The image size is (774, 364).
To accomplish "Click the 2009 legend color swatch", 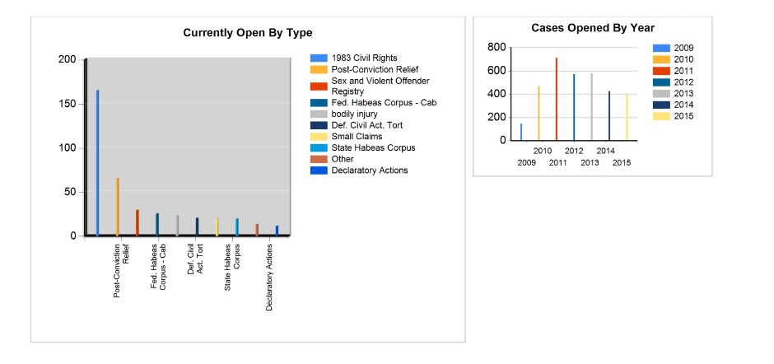I will [661, 49].
